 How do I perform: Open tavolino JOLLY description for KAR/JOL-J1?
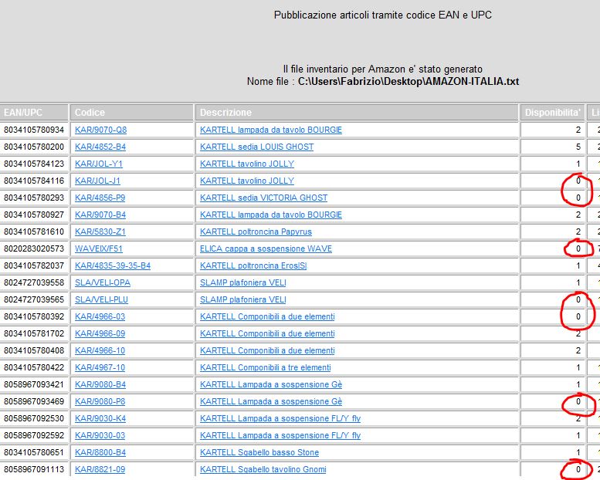coord(247,181)
